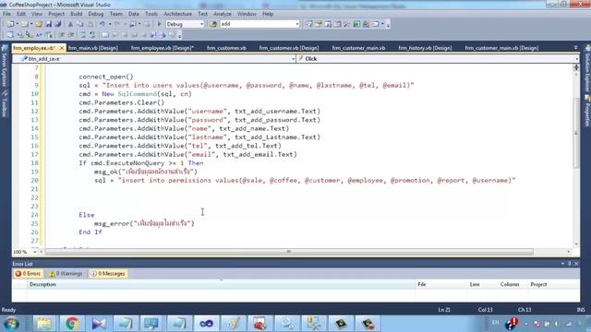This screenshot has width=591, height=332.
Task: Close the frm_employee.vb tab
Action: coord(62,48)
